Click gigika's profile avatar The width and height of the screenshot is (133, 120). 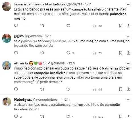7,38
